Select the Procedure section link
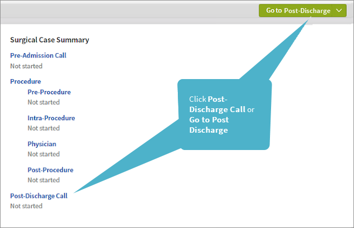This screenshot has height=228, width=354. coord(25,81)
